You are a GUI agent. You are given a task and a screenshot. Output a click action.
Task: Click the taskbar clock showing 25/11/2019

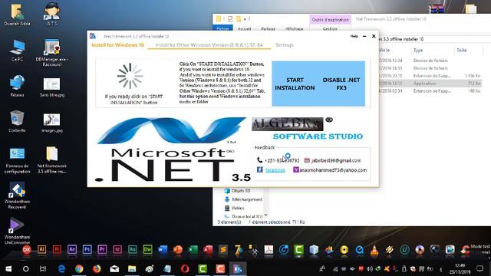[460, 269]
